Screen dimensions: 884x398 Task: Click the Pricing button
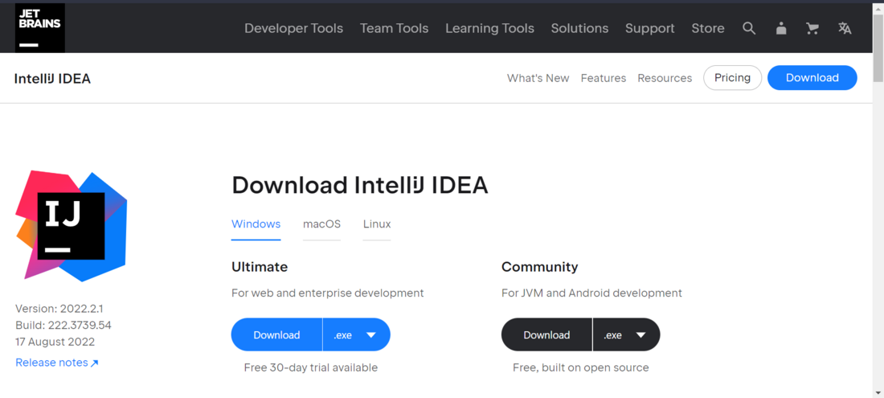click(732, 78)
